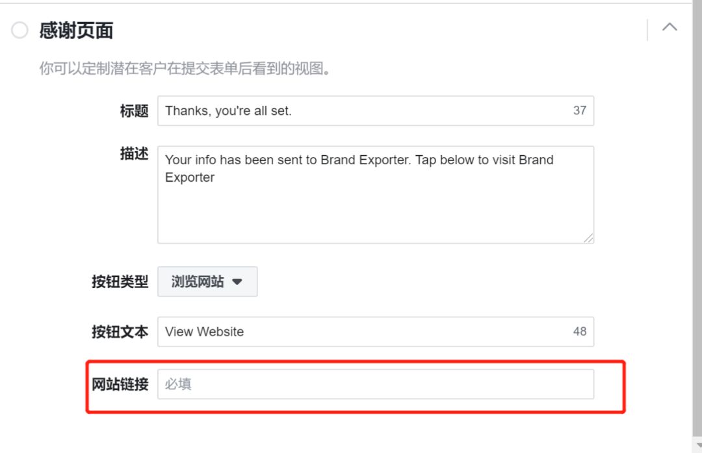The height and width of the screenshot is (453, 702).
Task: Click the 网站链接 field marked 必填
Action: pos(376,384)
